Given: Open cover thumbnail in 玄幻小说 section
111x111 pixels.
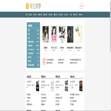Looking at the screenshot, I should coord(38,86).
